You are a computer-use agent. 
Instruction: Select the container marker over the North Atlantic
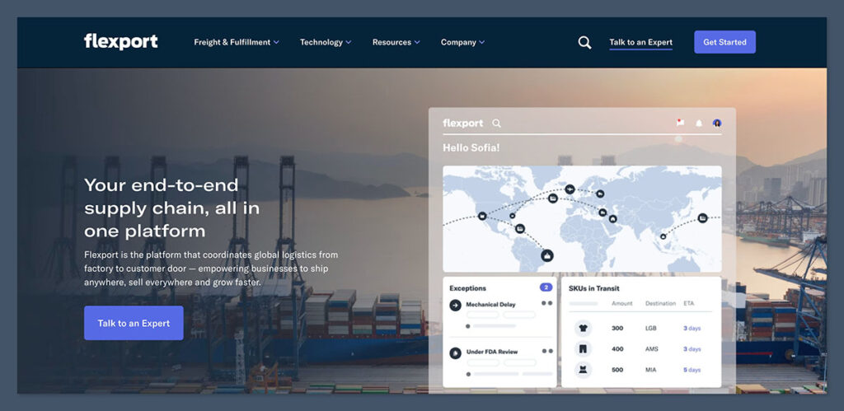coord(553,198)
